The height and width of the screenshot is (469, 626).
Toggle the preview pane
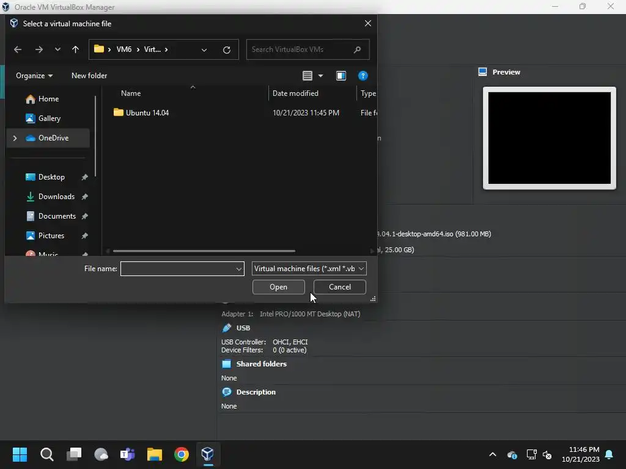tap(341, 76)
